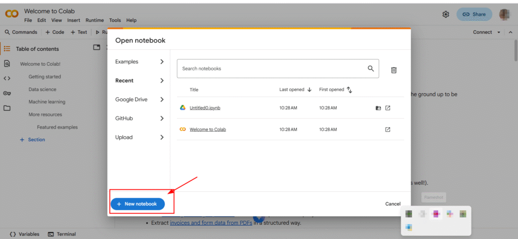Open the Untitled0.ipynb notebook link
The width and height of the screenshot is (518, 239).
point(205,108)
